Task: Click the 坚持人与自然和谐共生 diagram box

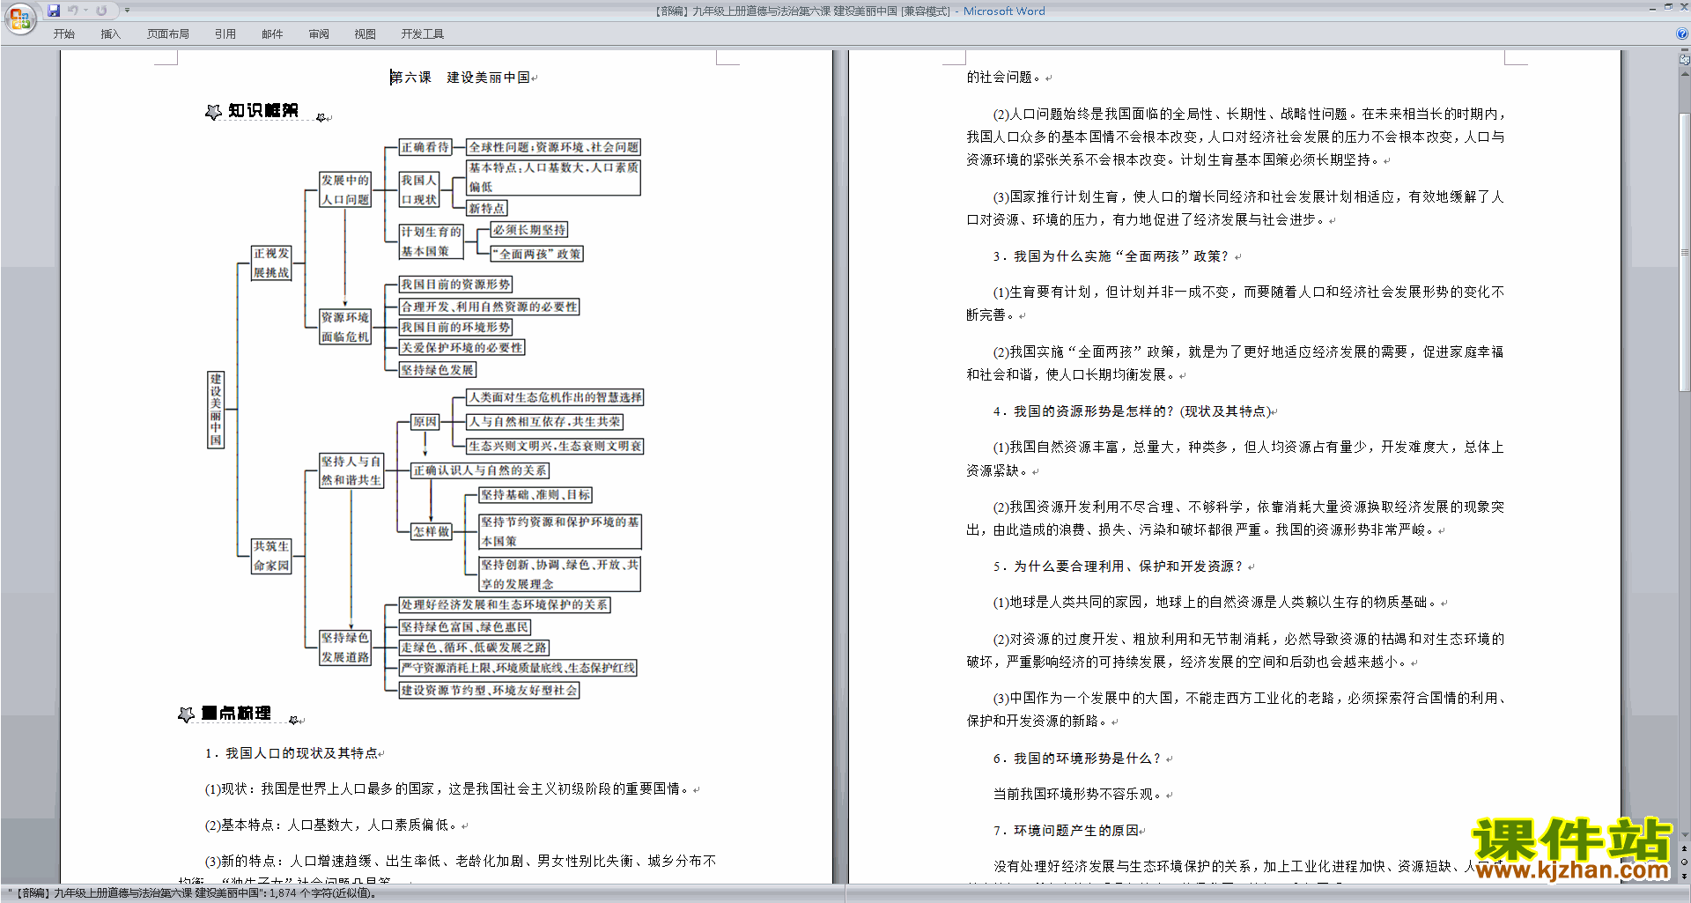Action: coord(351,470)
